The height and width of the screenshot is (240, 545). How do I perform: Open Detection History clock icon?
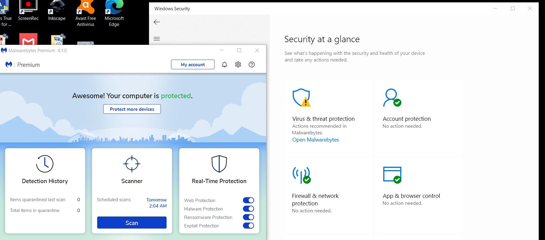coord(45,164)
